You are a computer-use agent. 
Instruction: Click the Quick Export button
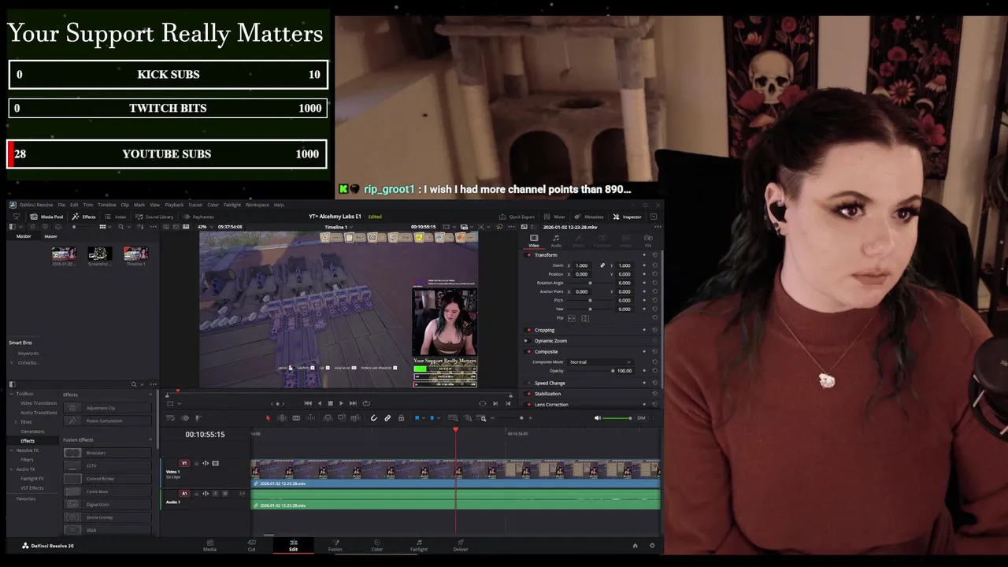pos(517,217)
